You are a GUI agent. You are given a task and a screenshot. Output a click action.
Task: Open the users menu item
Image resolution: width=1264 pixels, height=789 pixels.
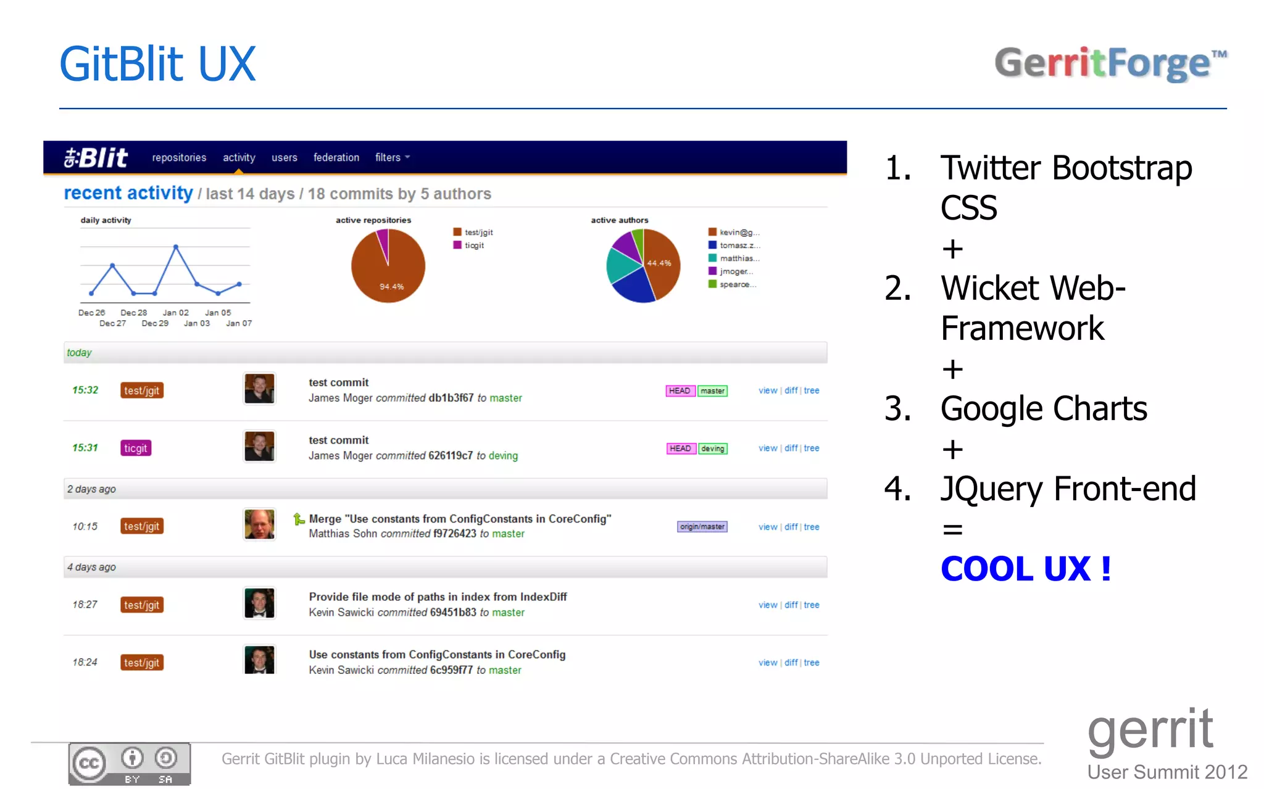[285, 157]
